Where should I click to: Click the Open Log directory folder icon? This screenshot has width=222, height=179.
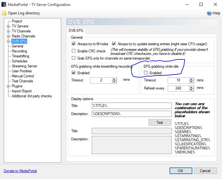[x=4, y=13]
